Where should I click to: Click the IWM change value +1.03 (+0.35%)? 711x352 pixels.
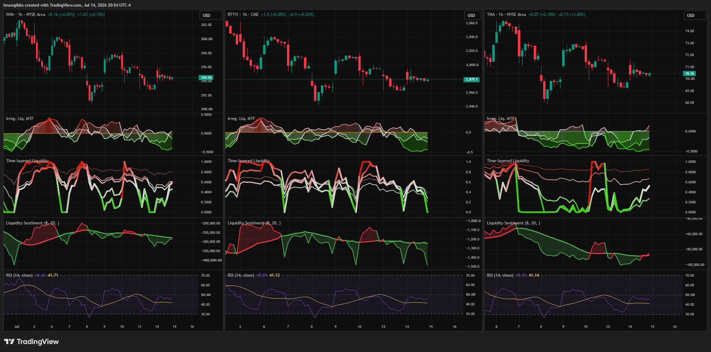pos(91,15)
